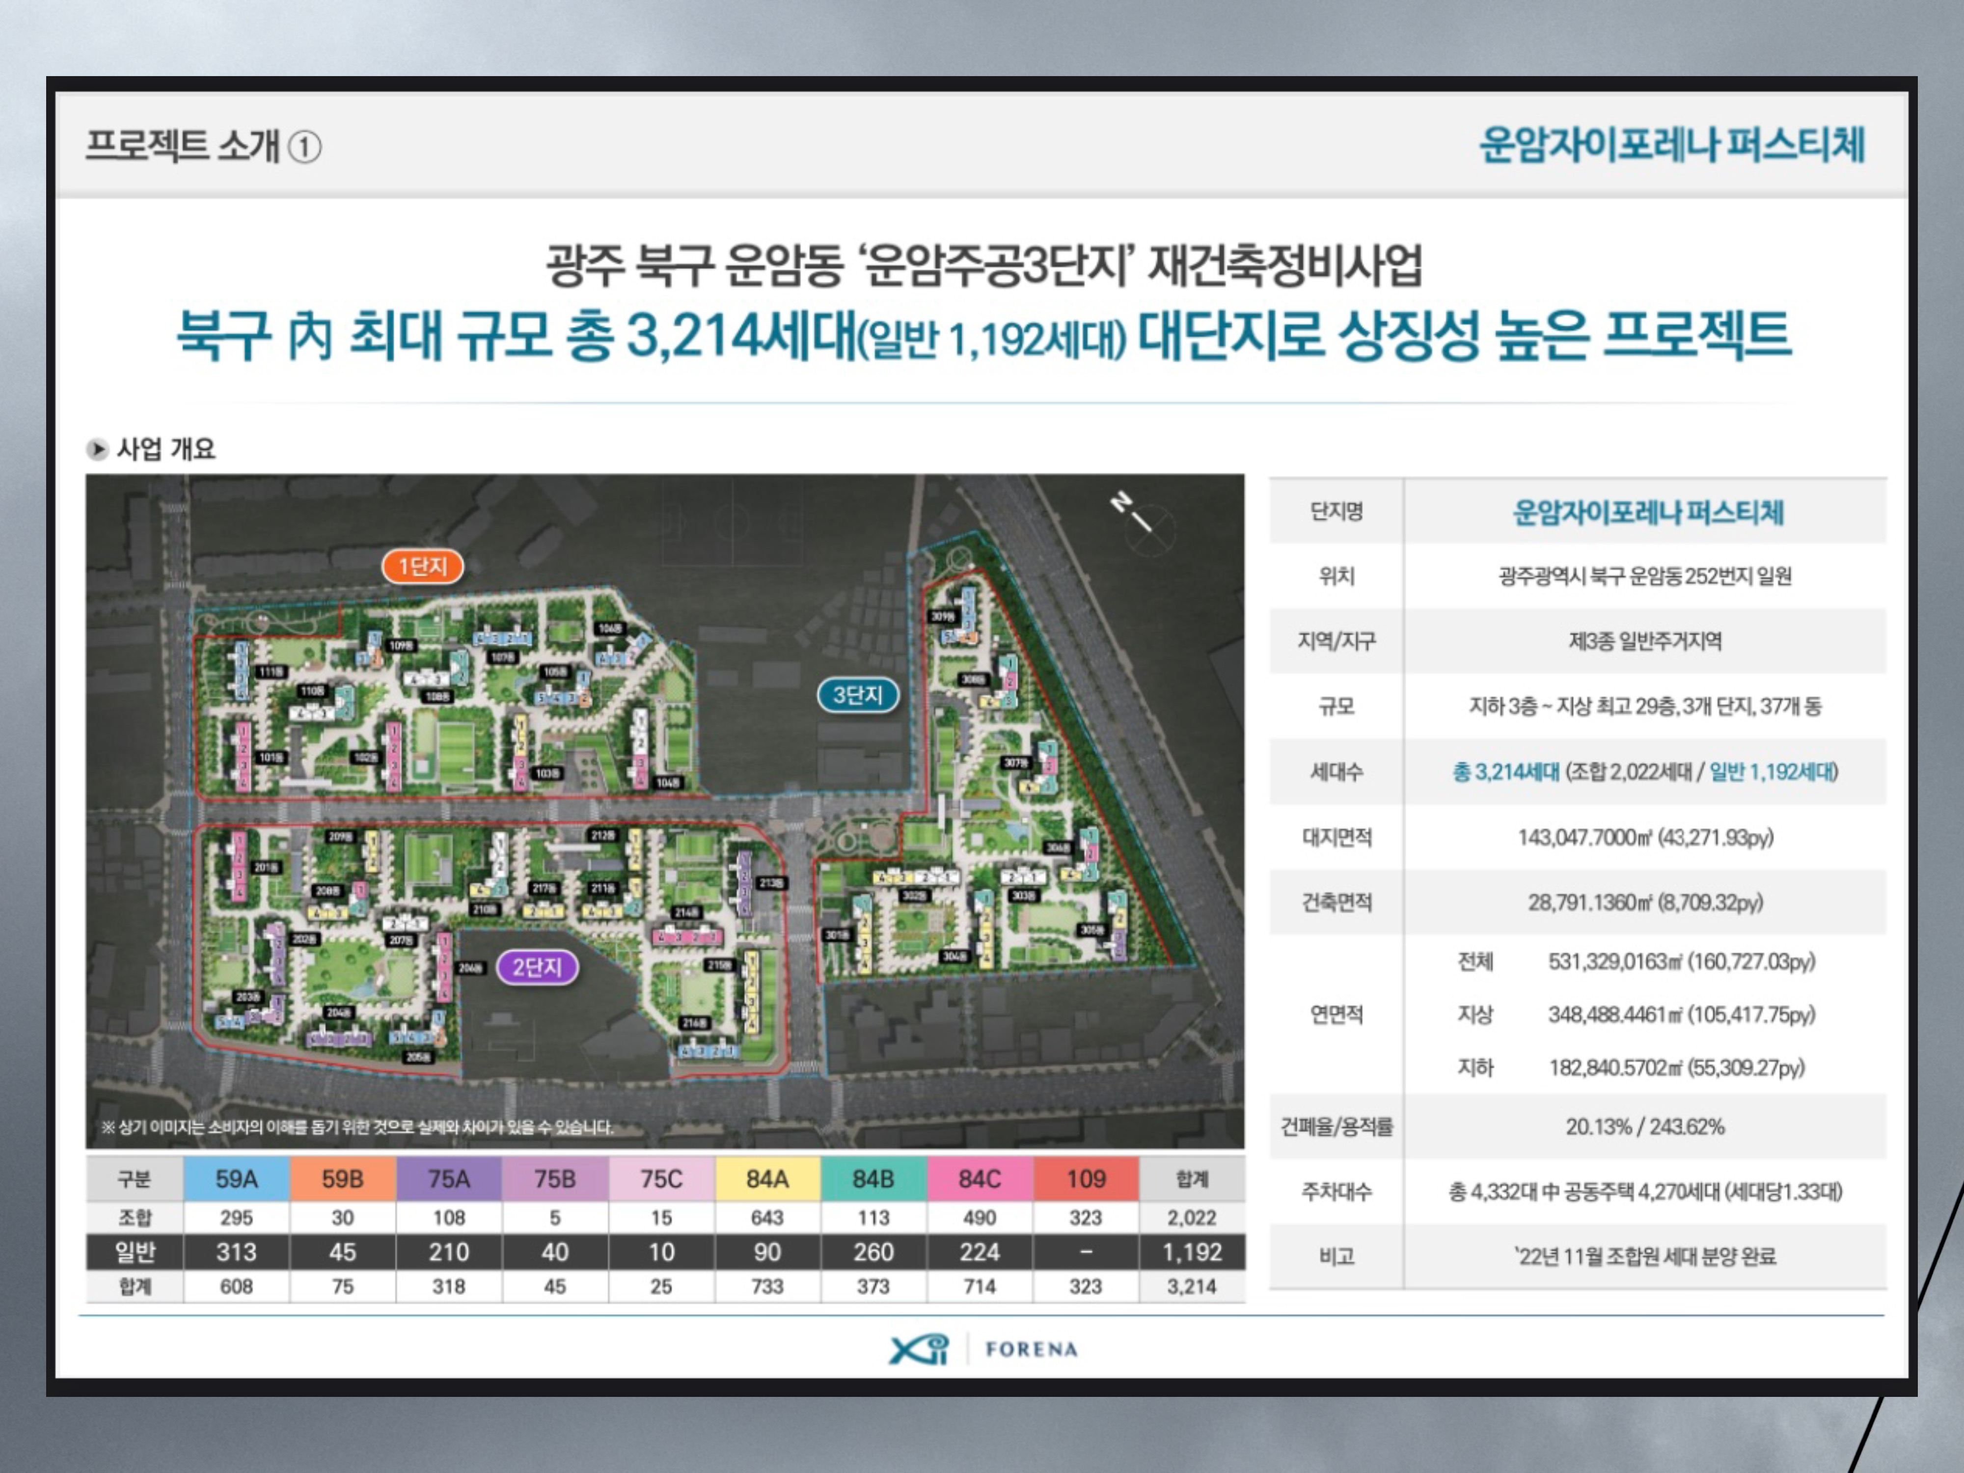Click the top-right 운암자이포레나 퍼스티체 title

pyautogui.click(x=1671, y=145)
